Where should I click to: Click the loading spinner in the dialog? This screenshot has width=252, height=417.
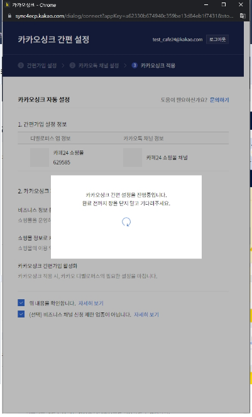(x=126, y=222)
